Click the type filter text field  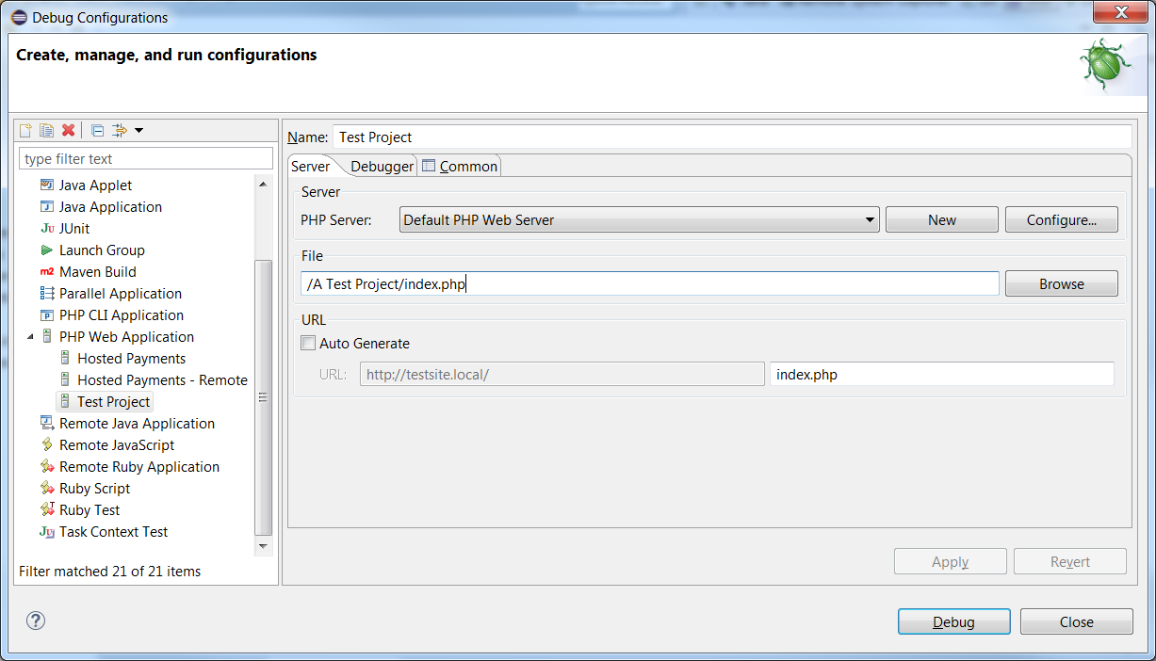pos(146,159)
